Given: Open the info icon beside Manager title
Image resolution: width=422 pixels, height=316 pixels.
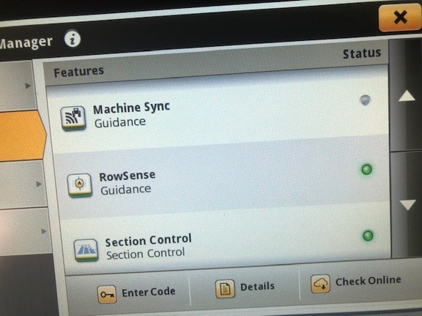Looking at the screenshot, I should [x=72, y=39].
